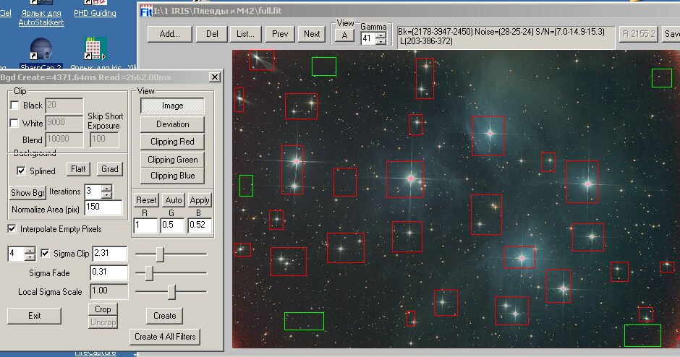680x357 pixels.
Task: Uncheck the Splined background checkbox
Action: (x=22, y=171)
